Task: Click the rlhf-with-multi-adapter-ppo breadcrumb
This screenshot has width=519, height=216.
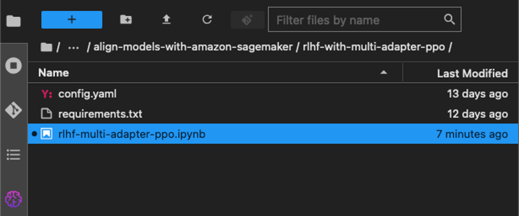Action: coord(373,47)
